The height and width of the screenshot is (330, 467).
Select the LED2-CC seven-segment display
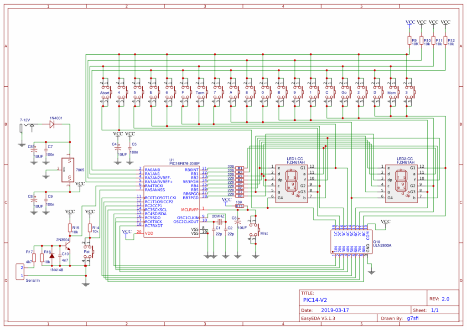[x=400, y=182]
